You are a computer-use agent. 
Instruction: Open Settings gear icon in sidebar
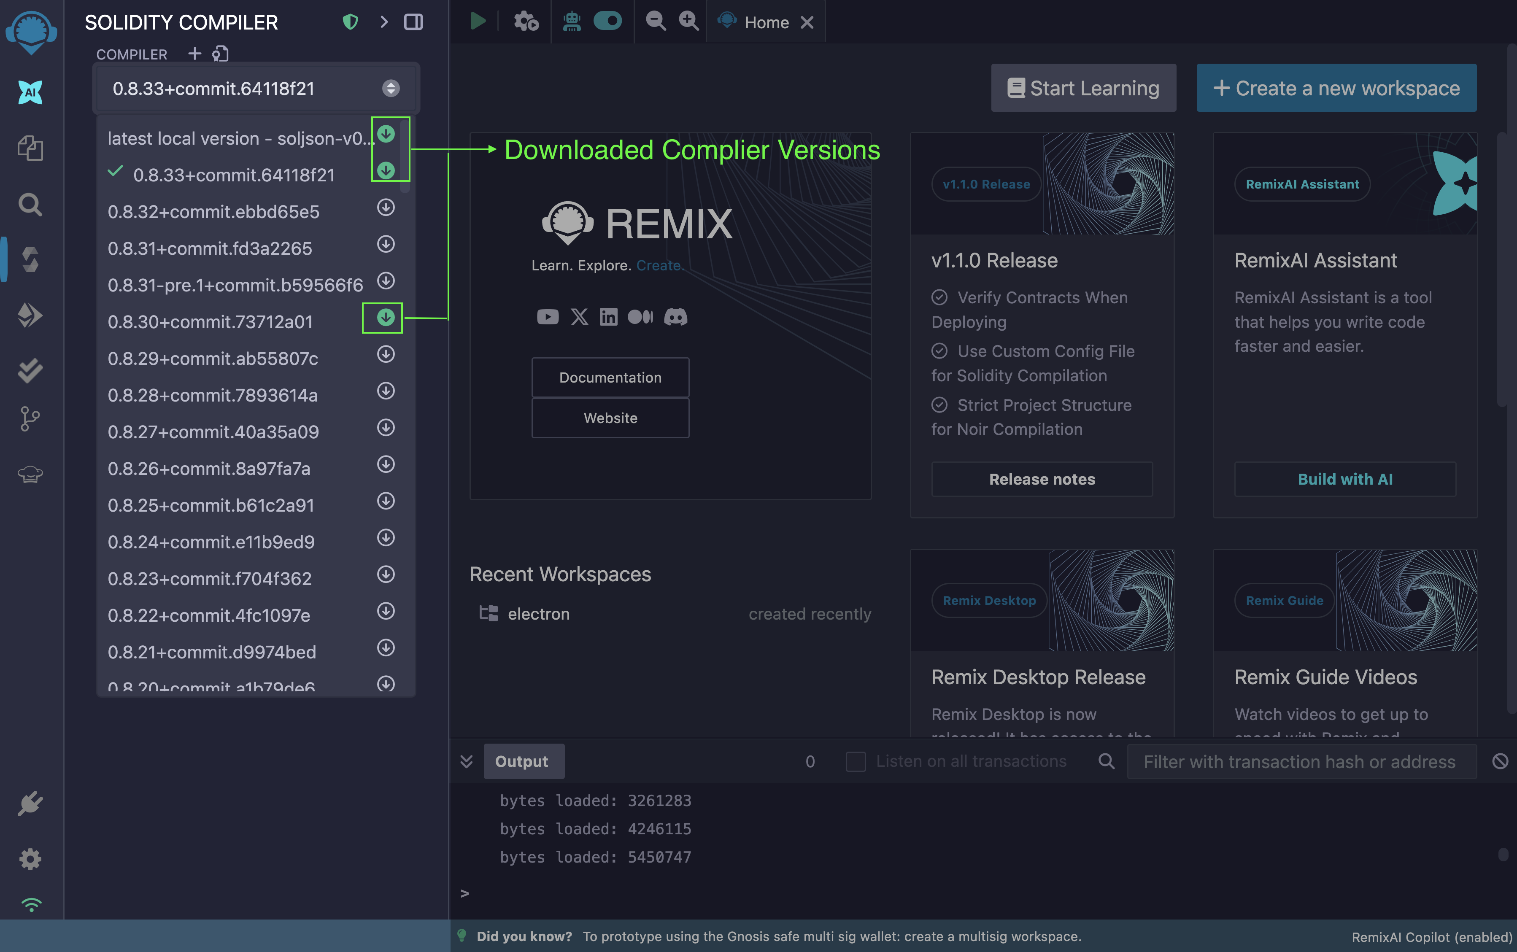click(x=30, y=859)
